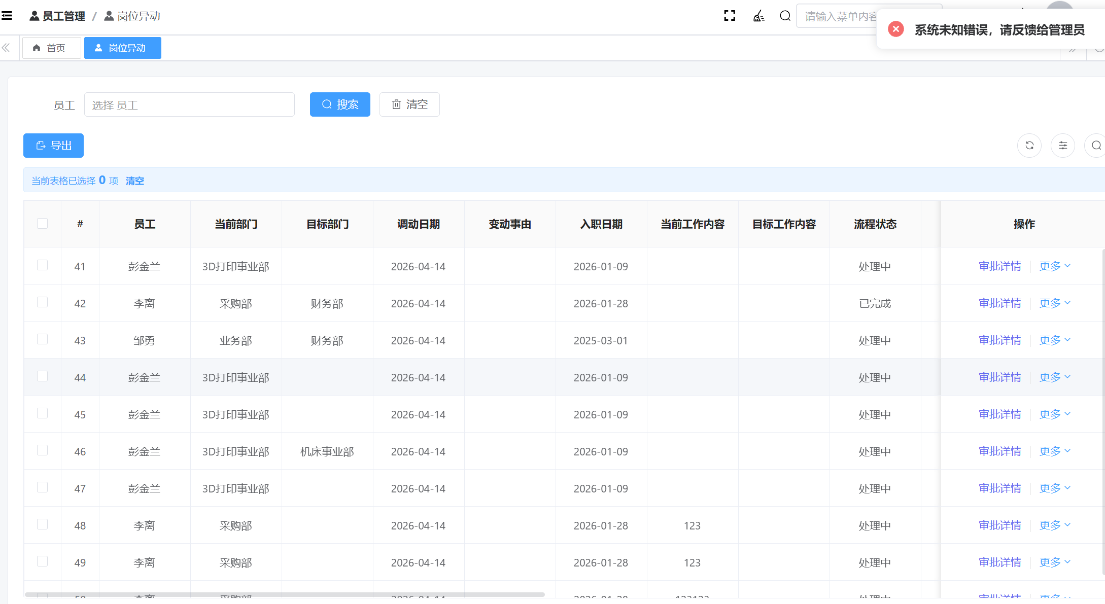Check the checkbox for row 48

pyautogui.click(x=43, y=524)
